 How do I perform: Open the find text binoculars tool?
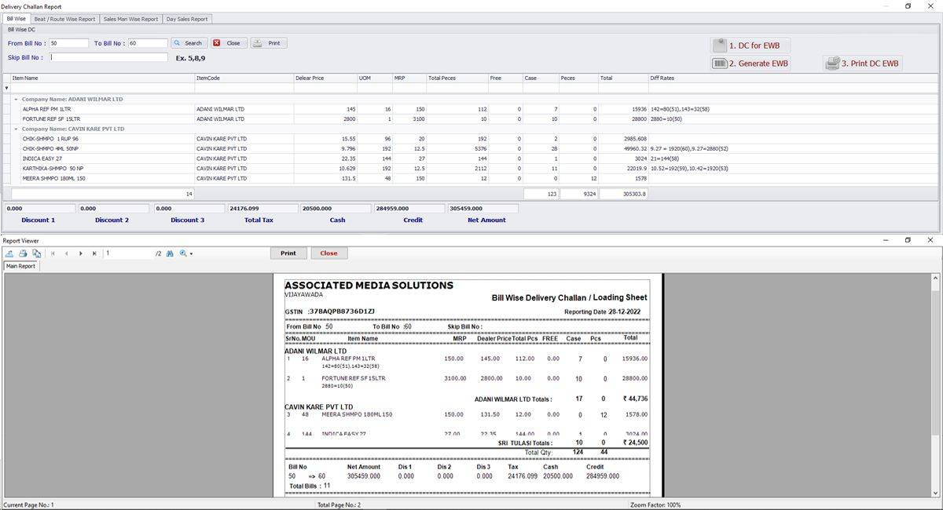pos(169,253)
